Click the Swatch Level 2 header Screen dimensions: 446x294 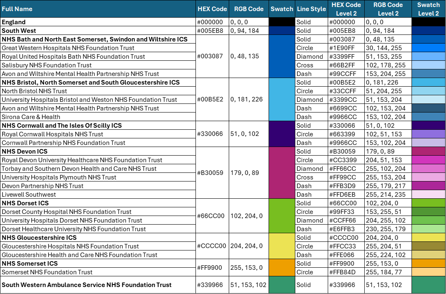click(428, 9)
